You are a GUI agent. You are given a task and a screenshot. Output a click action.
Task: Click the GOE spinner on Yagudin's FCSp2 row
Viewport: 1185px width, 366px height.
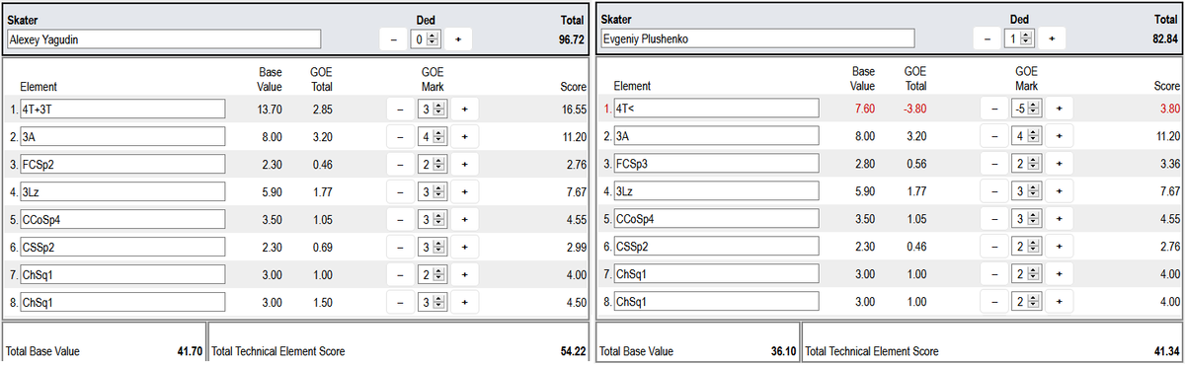click(433, 164)
